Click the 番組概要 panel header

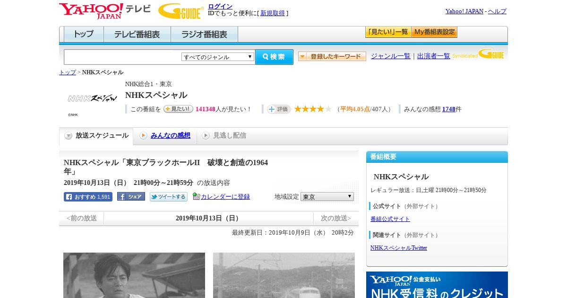pos(437,157)
